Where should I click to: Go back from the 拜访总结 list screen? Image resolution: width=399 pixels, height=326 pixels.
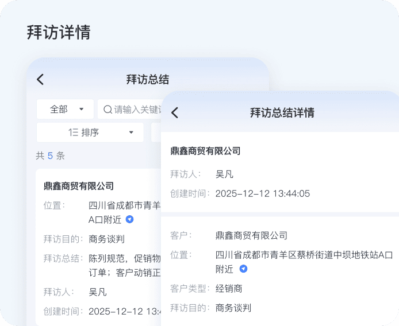pos(40,80)
